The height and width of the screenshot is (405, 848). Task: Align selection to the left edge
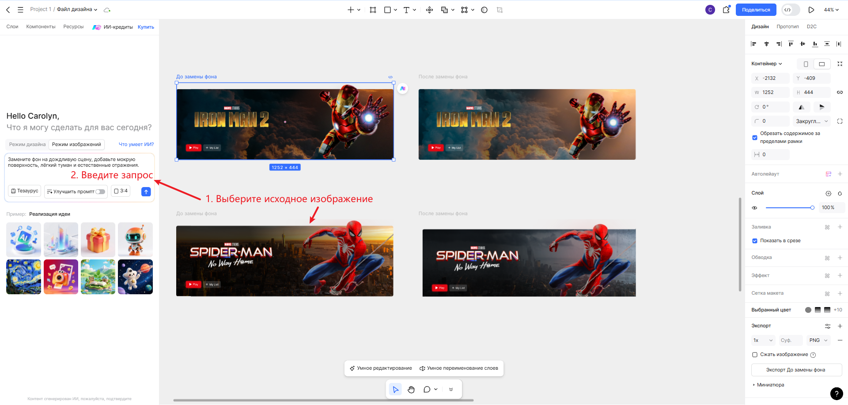pyautogui.click(x=754, y=44)
